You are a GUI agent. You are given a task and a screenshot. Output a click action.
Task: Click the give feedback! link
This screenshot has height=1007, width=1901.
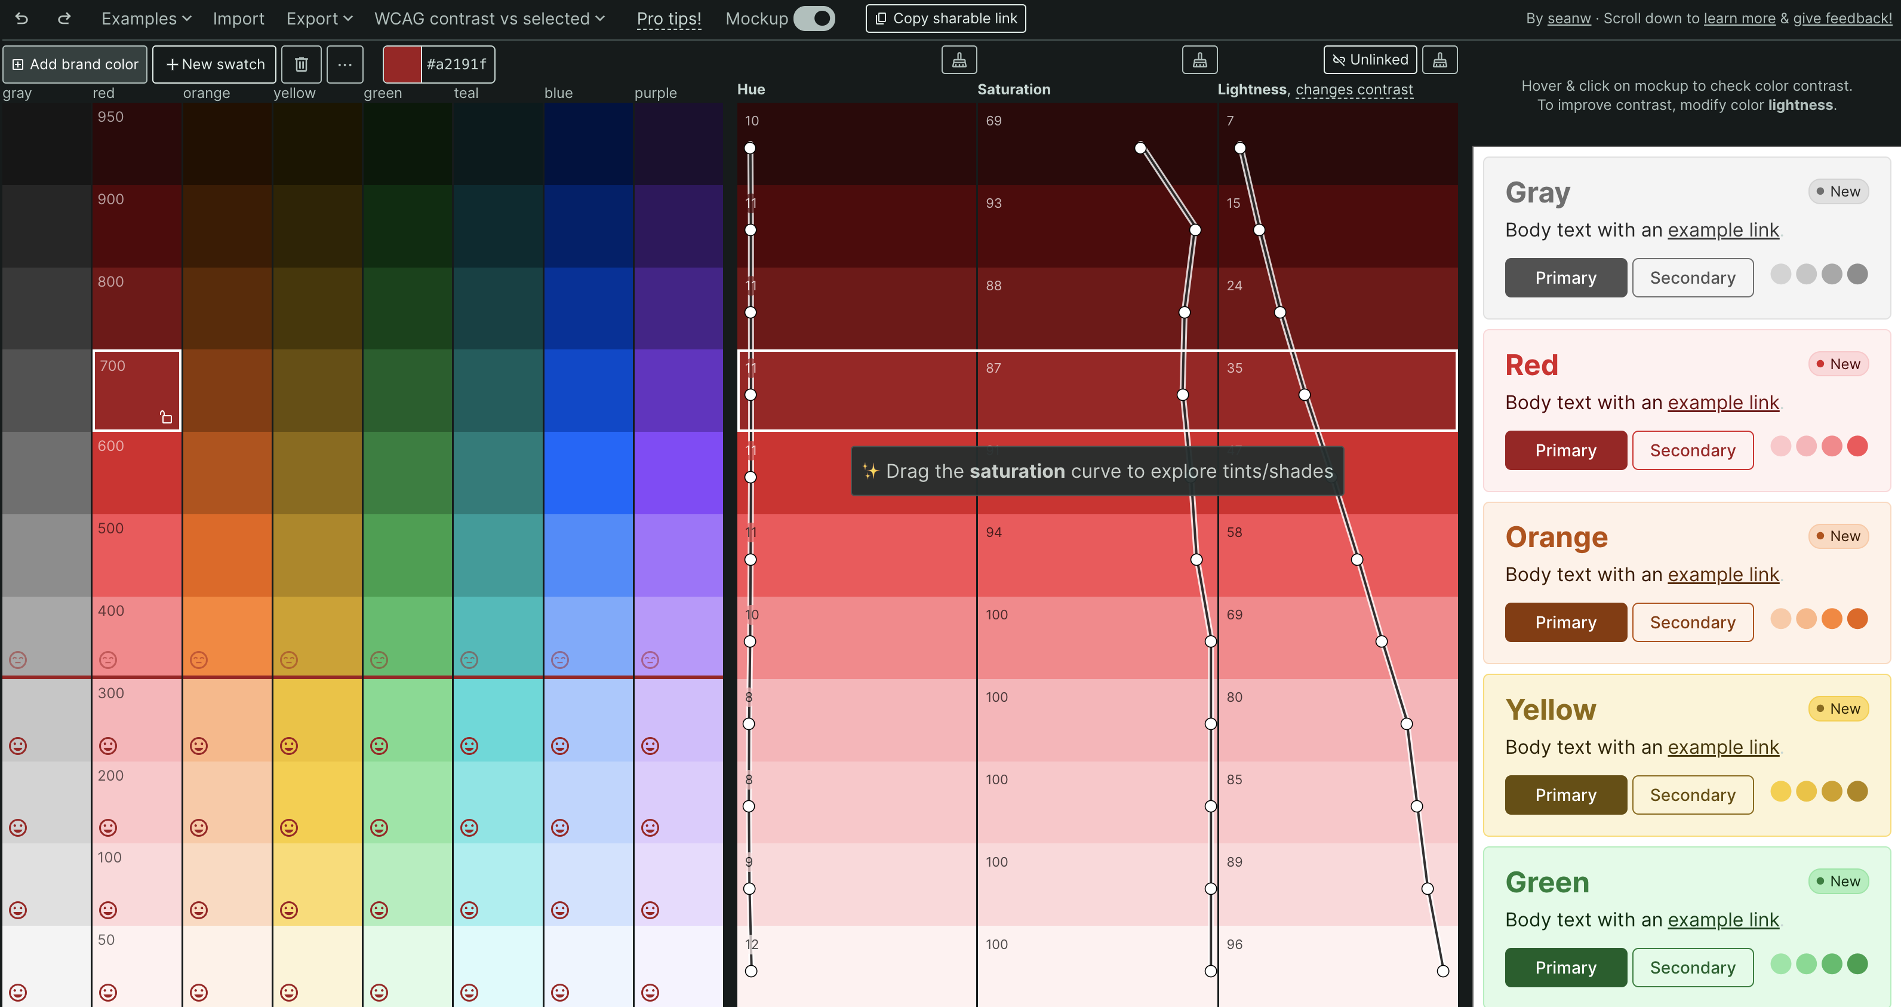pyautogui.click(x=1842, y=19)
